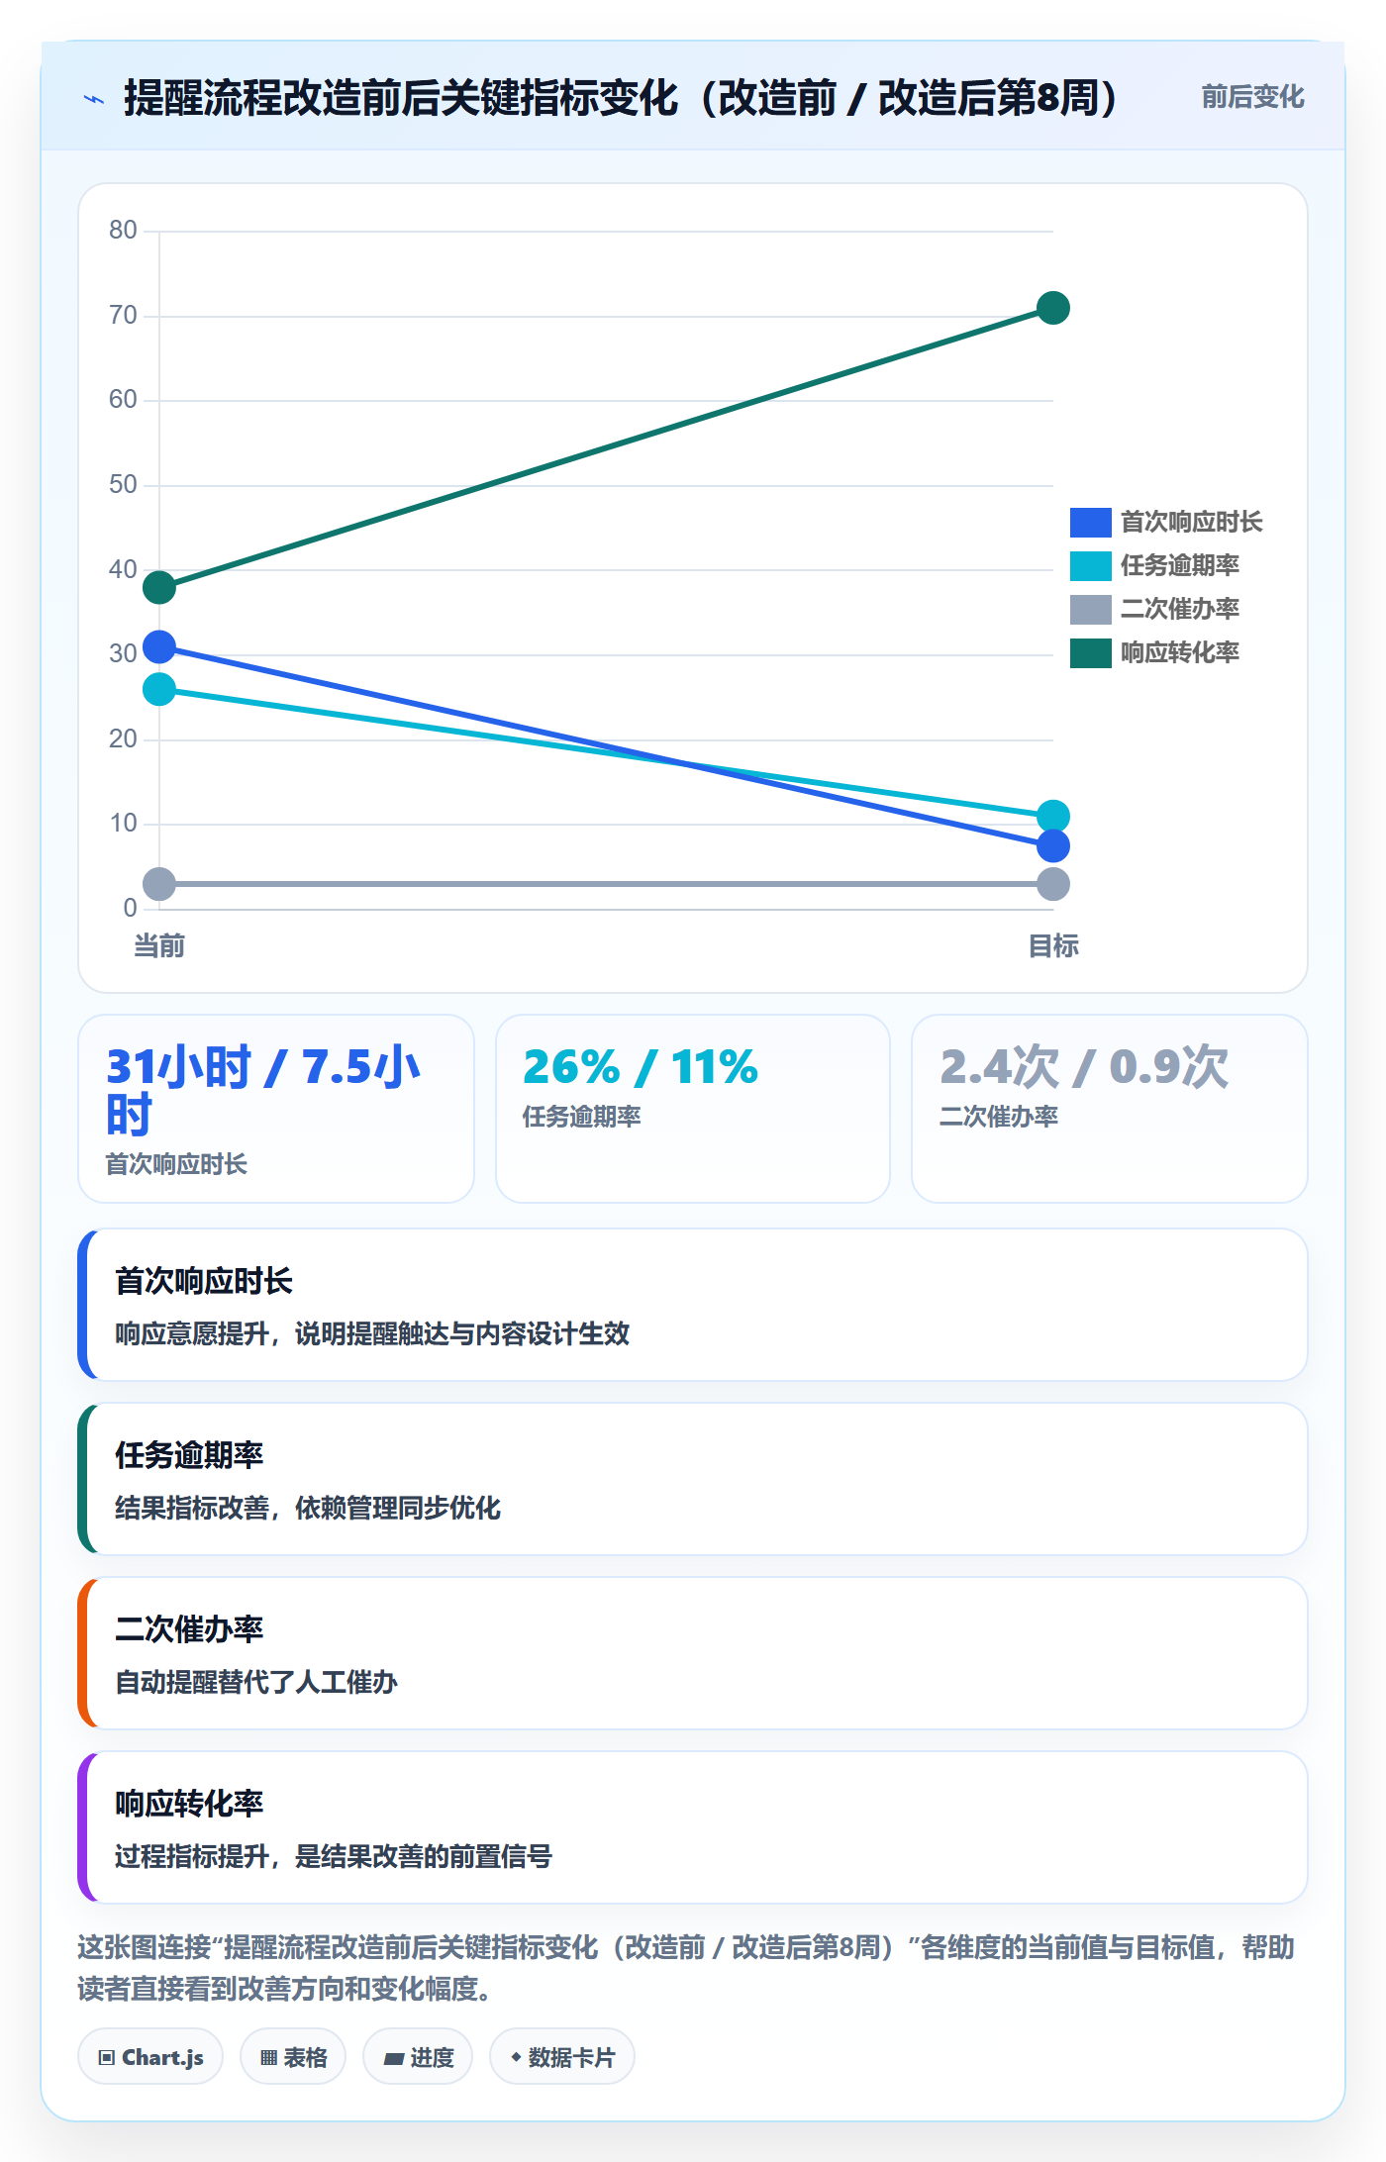Click the grid icon in the 表格 chip
The image size is (1386, 2162).
click(268, 2058)
